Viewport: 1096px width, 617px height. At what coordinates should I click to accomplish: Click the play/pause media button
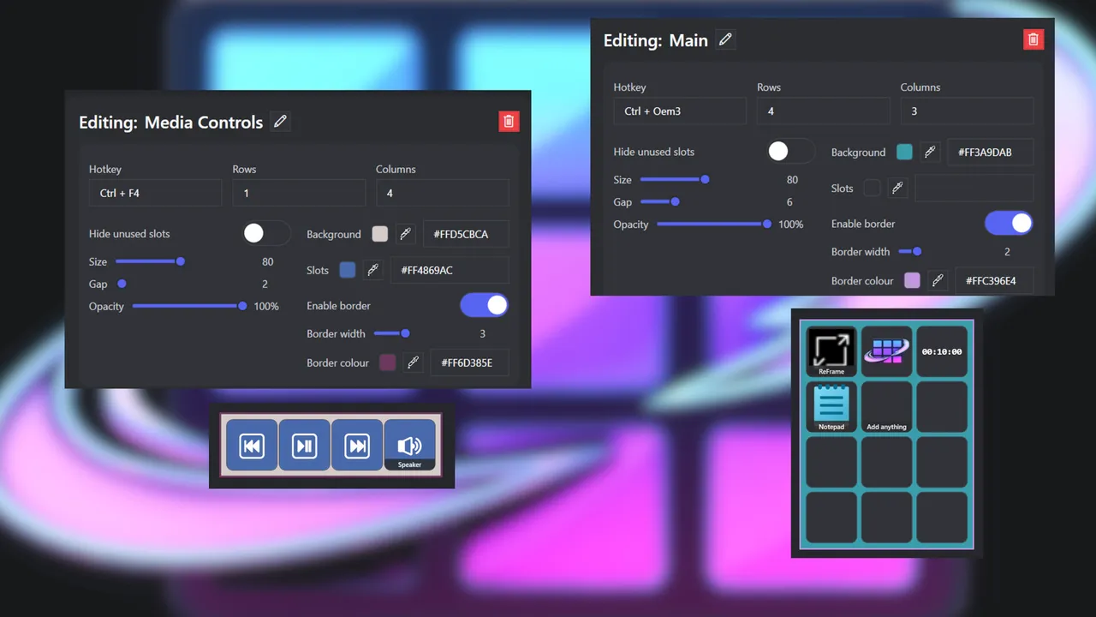point(305,445)
